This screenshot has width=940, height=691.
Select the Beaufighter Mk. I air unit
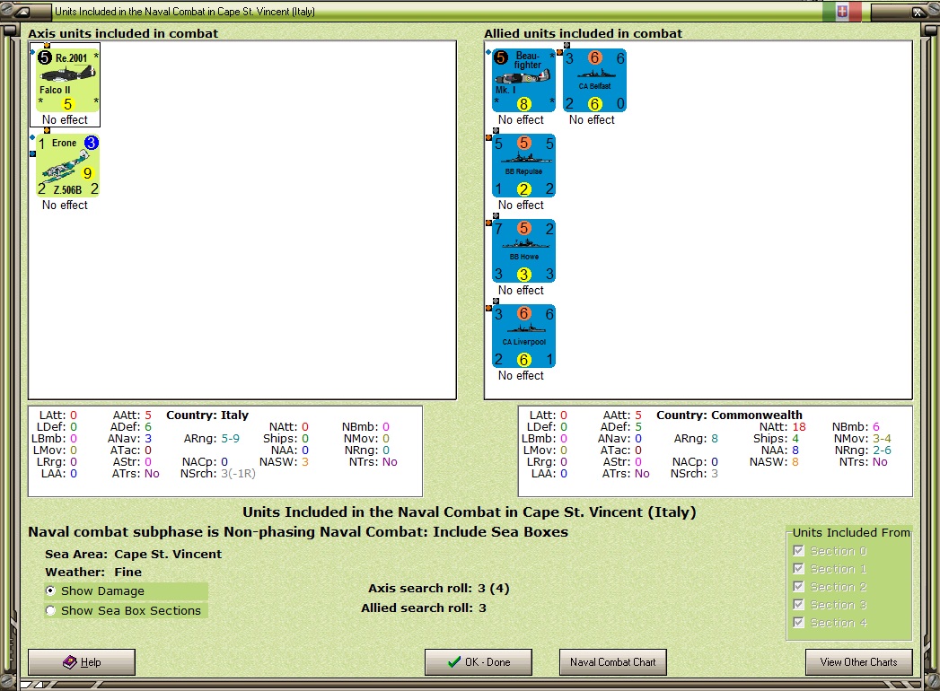[524, 80]
